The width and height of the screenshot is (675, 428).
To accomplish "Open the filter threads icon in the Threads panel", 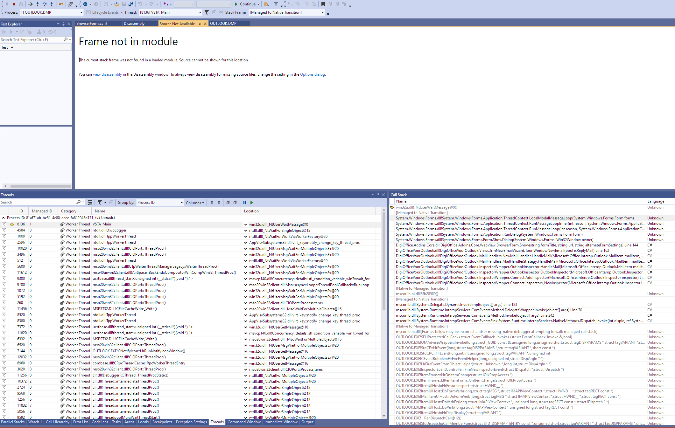I will (x=100, y=202).
